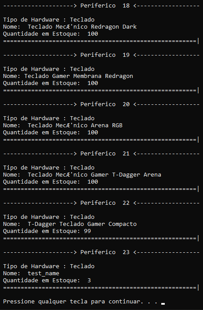The image size is (203, 310).
Task: Click the Periferico 20 header text
Action: coord(105,104)
